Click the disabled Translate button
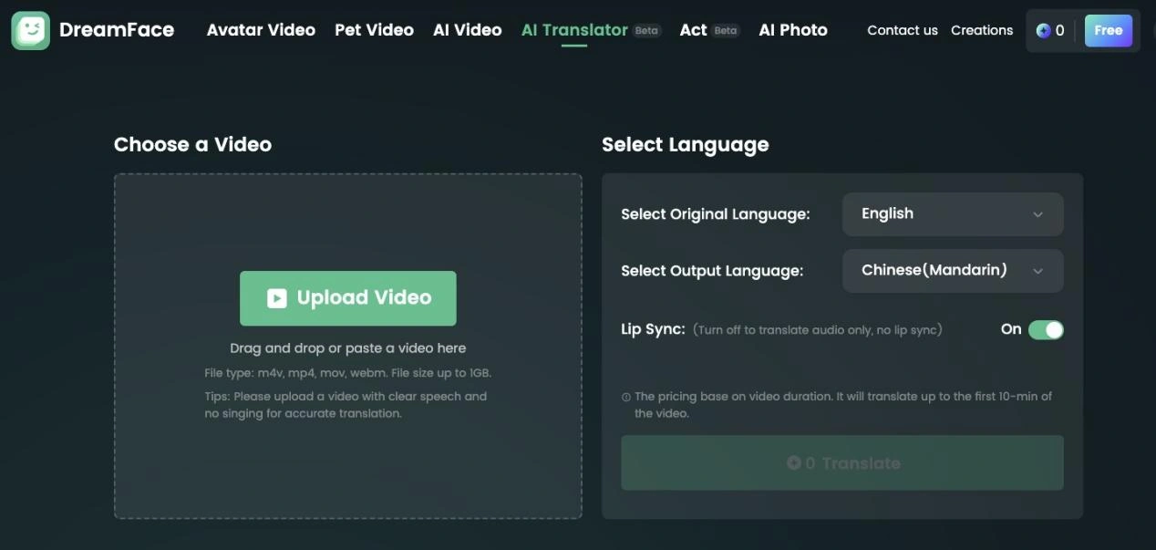 coord(841,462)
